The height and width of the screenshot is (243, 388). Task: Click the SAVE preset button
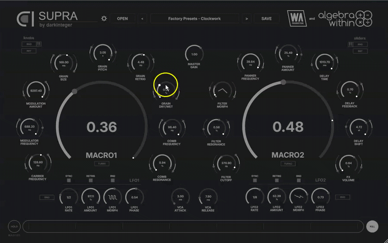[x=266, y=18]
